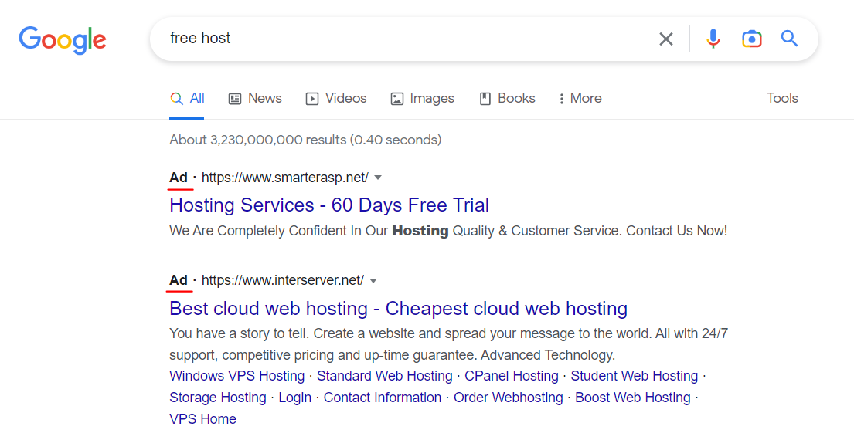This screenshot has height=440, width=854.
Task: Go to Windows VPS Hosting sitelink
Action: click(x=237, y=376)
